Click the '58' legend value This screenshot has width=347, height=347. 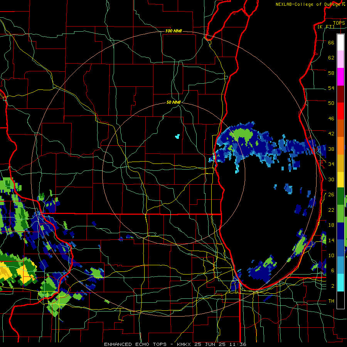pyautogui.click(x=331, y=73)
